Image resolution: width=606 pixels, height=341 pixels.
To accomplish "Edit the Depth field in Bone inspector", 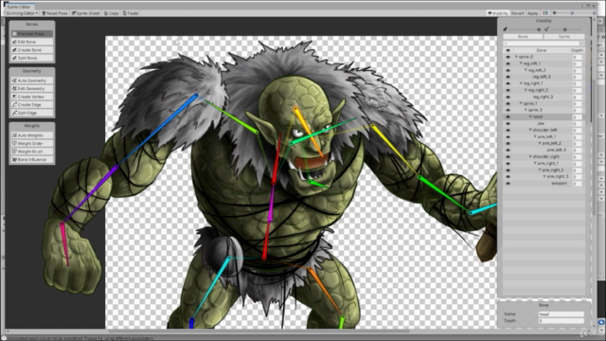I will pyautogui.click(x=561, y=321).
